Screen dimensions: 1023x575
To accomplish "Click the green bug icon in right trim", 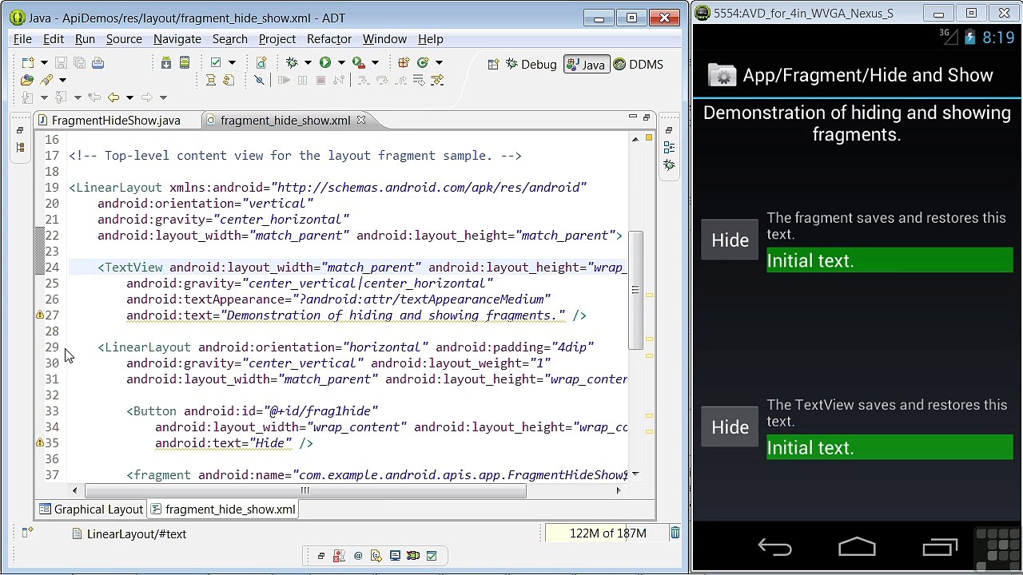I will (x=669, y=165).
